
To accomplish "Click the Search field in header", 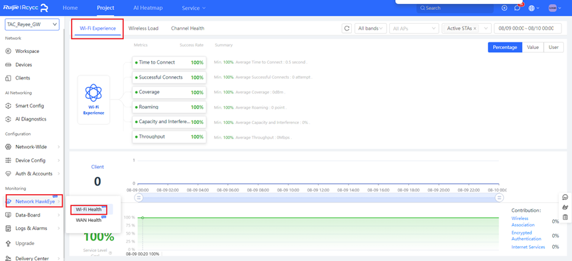I will pos(455,8).
